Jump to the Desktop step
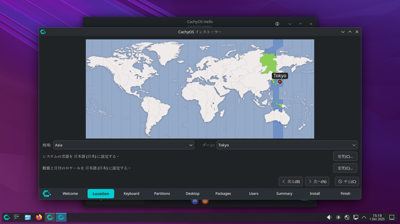Image resolution: width=400 pixels, height=224 pixels. click(193, 194)
